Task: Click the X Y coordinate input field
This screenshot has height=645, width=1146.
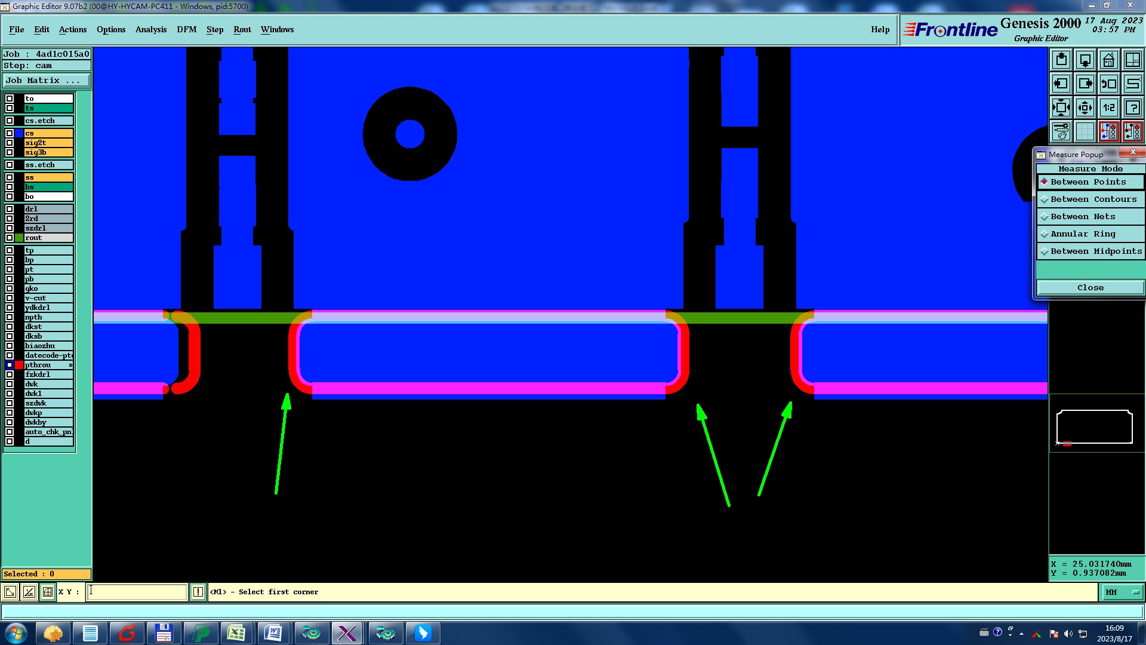Action: 137,592
